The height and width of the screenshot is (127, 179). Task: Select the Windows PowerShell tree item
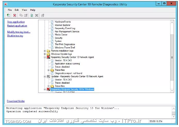pyautogui.click(x=65, y=47)
